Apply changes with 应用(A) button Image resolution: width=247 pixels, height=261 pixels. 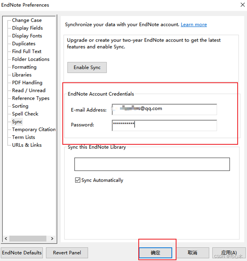[229, 253]
